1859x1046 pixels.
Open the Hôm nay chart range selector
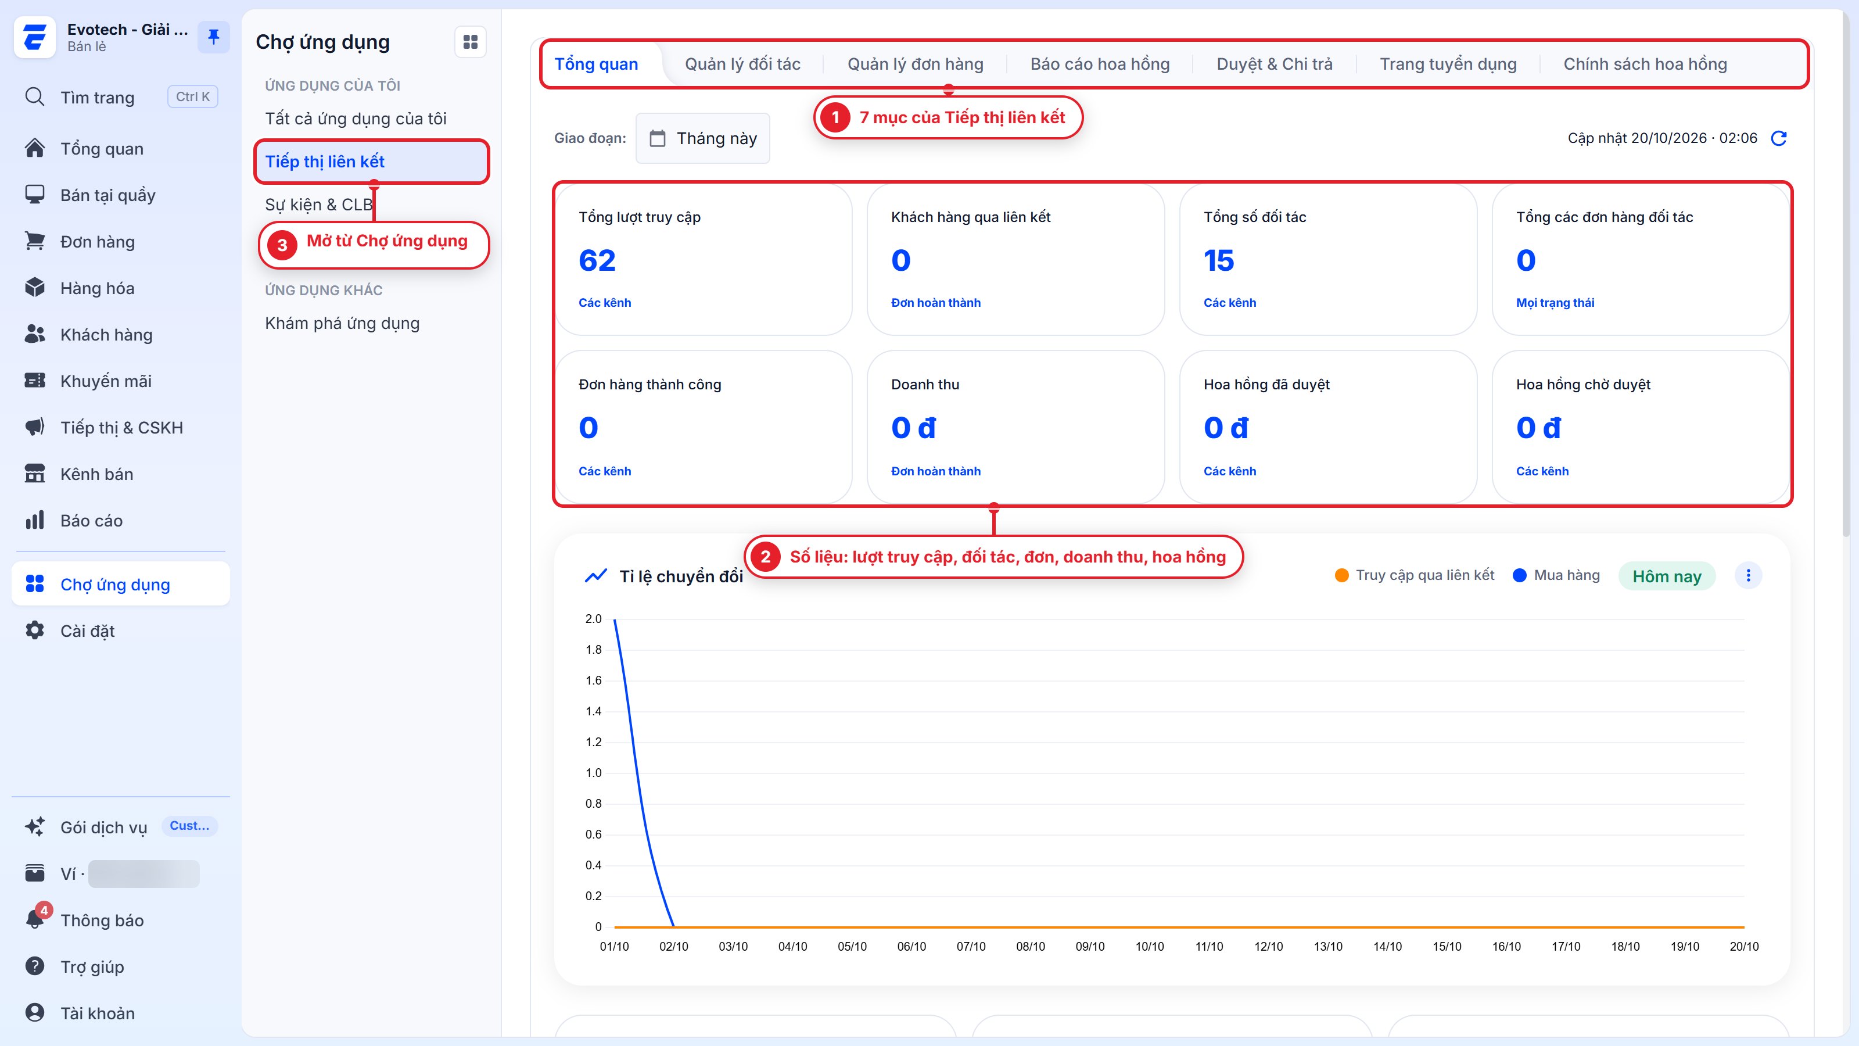tap(1666, 576)
